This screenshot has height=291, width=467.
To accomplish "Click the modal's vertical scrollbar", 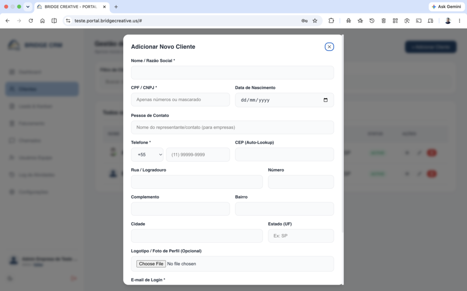I will coord(343,134).
